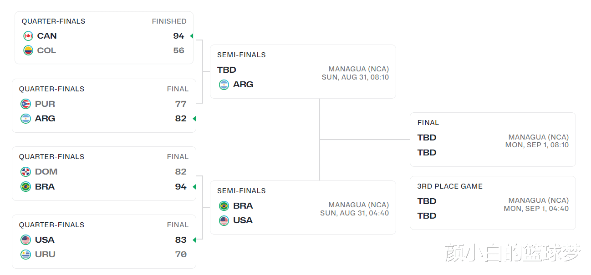The width and height of the screenshot is (591, 275).
Task: Click the Dominican Republic flag icon
Action: pyautogui.click(x=25, y=172)
